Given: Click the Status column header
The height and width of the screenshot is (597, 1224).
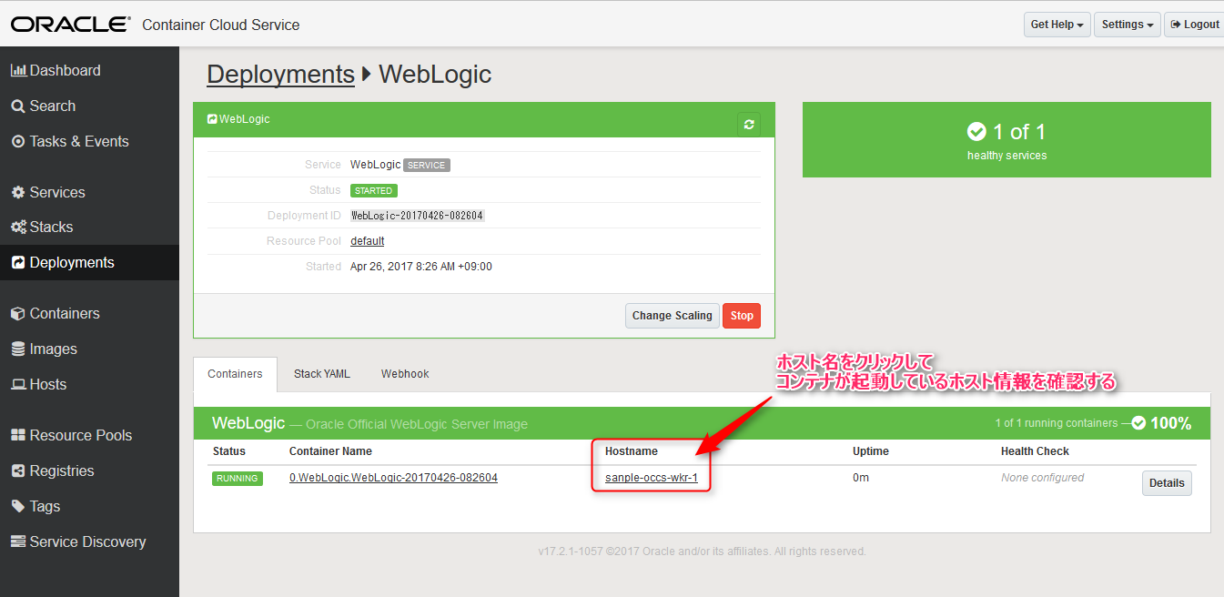Looking at the screenshot, I should [x=229, y=451].
